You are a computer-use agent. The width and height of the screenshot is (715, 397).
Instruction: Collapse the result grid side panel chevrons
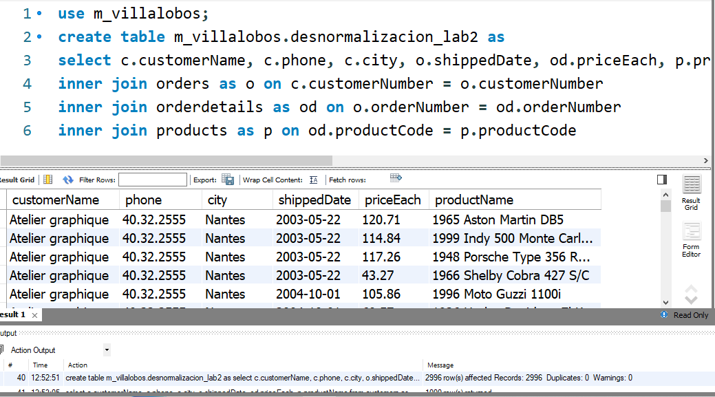coord(691,294)
